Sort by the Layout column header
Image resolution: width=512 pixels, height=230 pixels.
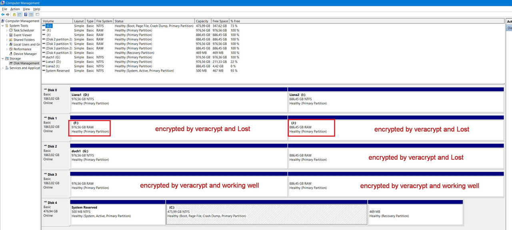(79, 21)
